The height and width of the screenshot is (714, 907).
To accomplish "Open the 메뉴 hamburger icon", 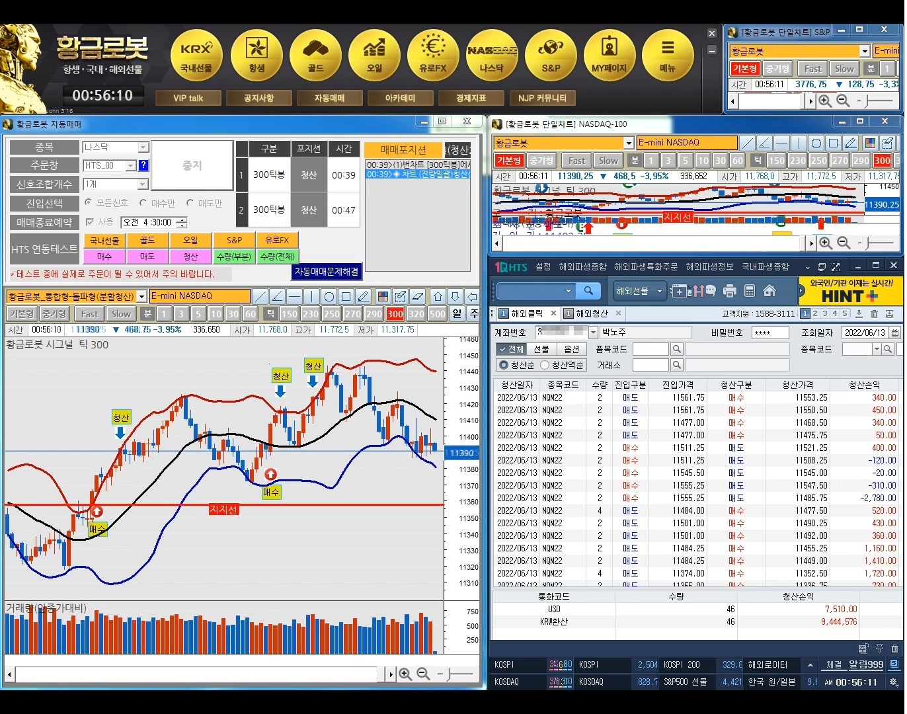I will 668,56.
